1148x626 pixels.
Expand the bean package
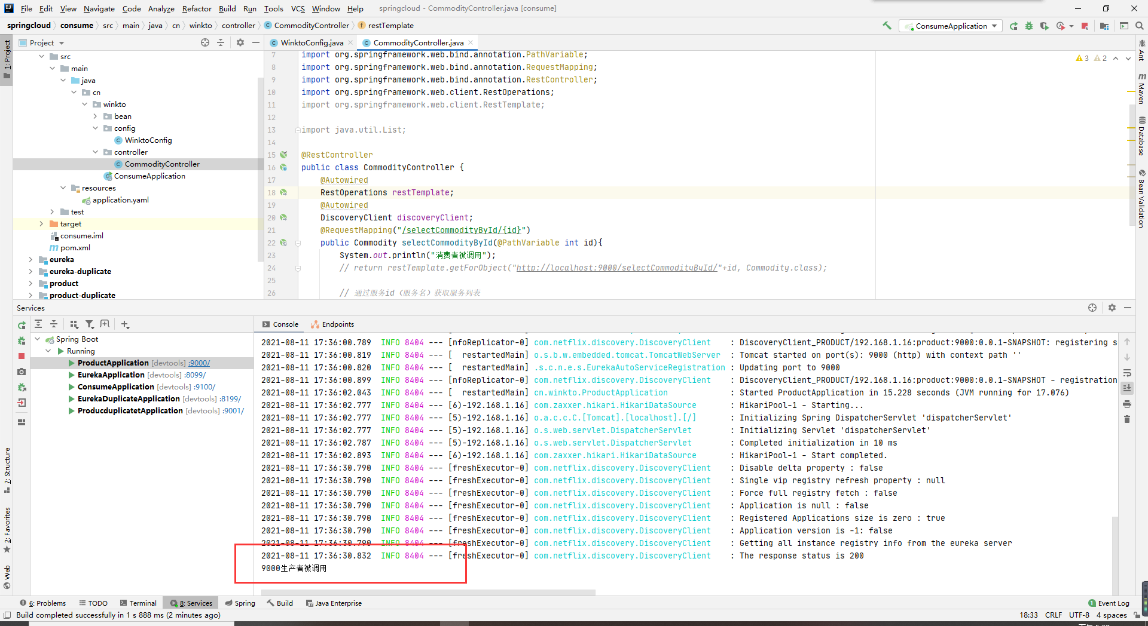(96, 116)
